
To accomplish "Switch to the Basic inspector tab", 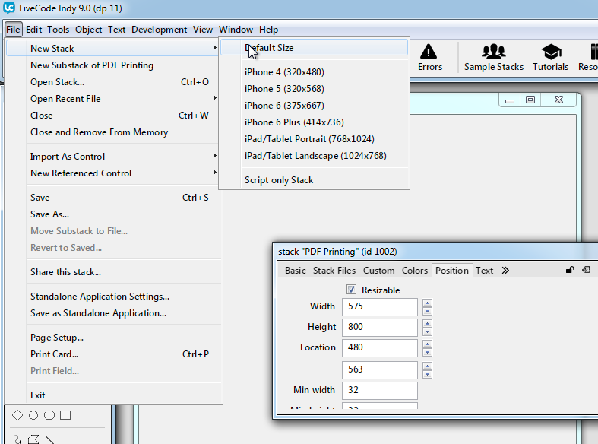I will 295,271.
